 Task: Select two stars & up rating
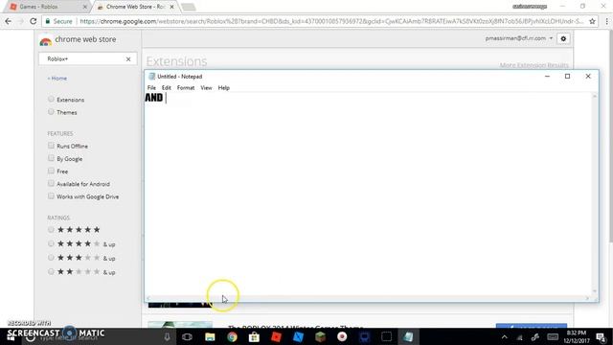click(51, 271)
